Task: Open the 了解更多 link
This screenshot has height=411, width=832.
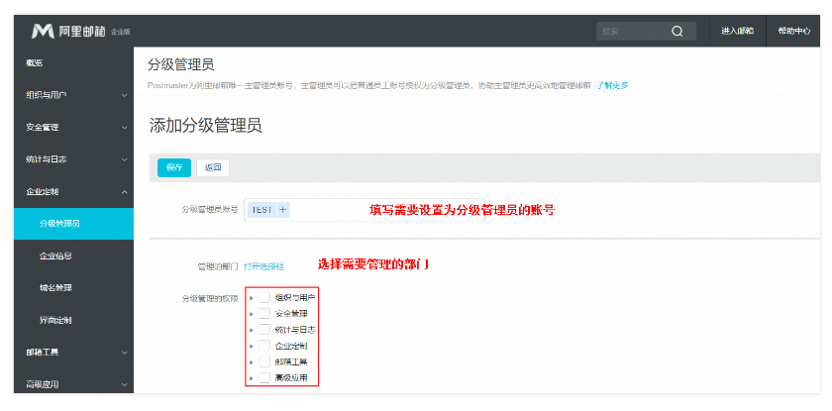Action: coord(612,85)
